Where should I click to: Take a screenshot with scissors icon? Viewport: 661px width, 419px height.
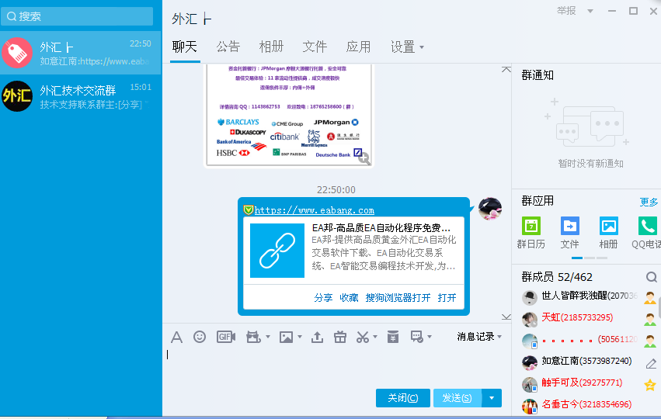(x=363, y=337)
